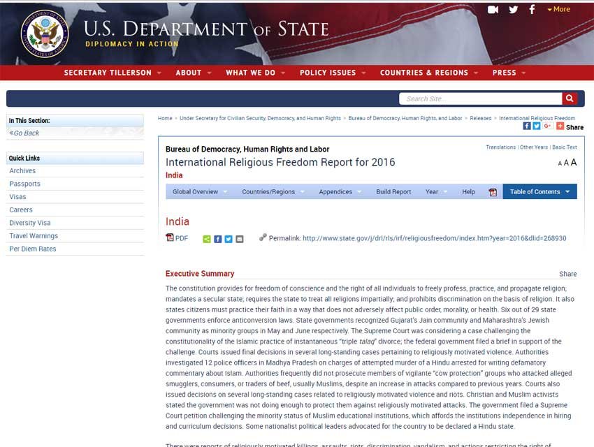
Task: Click into the Search Site field
Action: pos(481,98)
